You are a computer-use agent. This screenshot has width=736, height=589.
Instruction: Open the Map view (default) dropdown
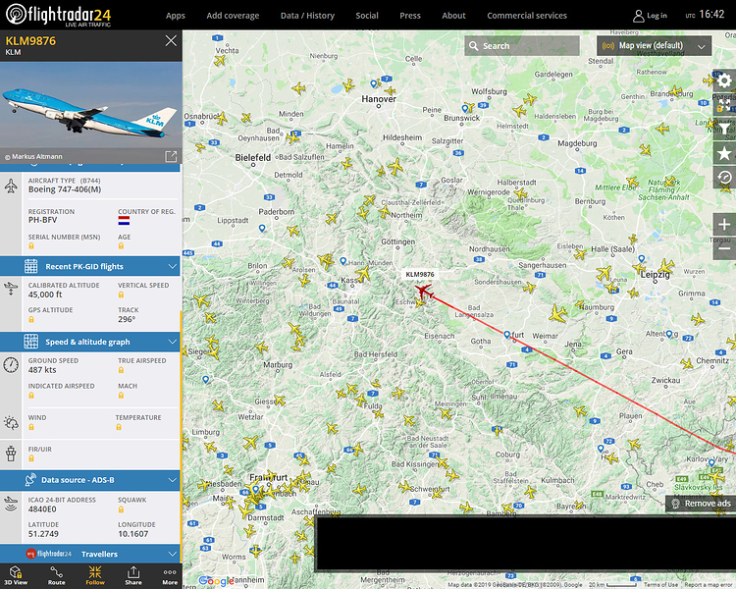654,46
